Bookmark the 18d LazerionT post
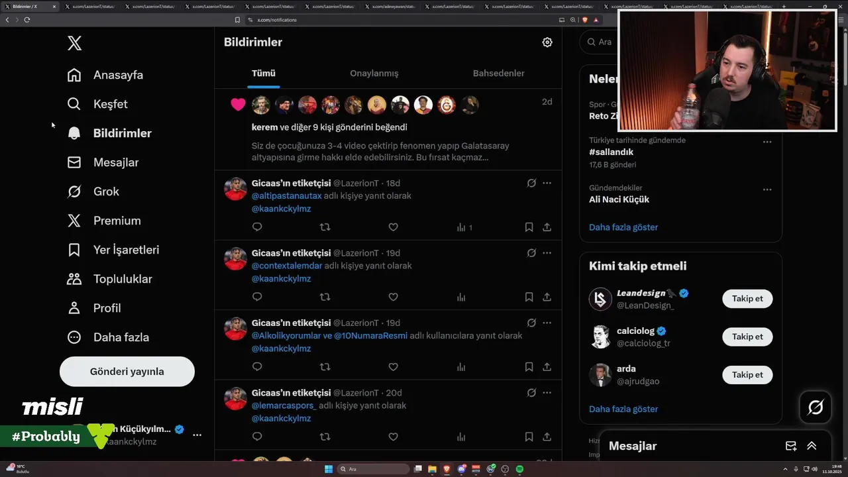The width and height of the screenshot is (848, 477). pos(529,227)
